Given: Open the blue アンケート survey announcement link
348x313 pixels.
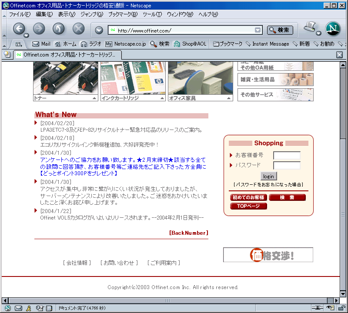Looking at the screenshot, I should pos(123,166).
